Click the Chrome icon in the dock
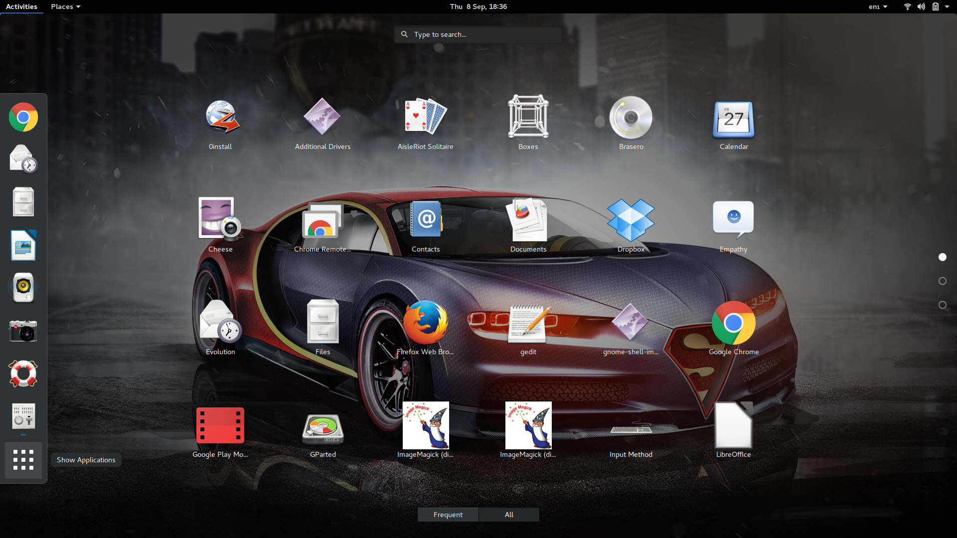Image resolution: width=957 pixels, height=538 pixels. pos(23,117)
